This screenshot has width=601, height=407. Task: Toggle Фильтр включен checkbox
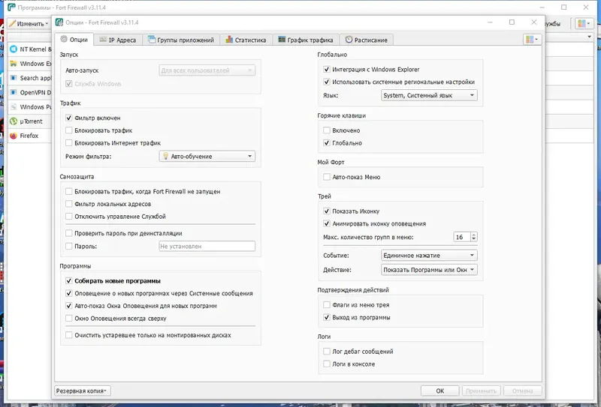tap(69, 118)
